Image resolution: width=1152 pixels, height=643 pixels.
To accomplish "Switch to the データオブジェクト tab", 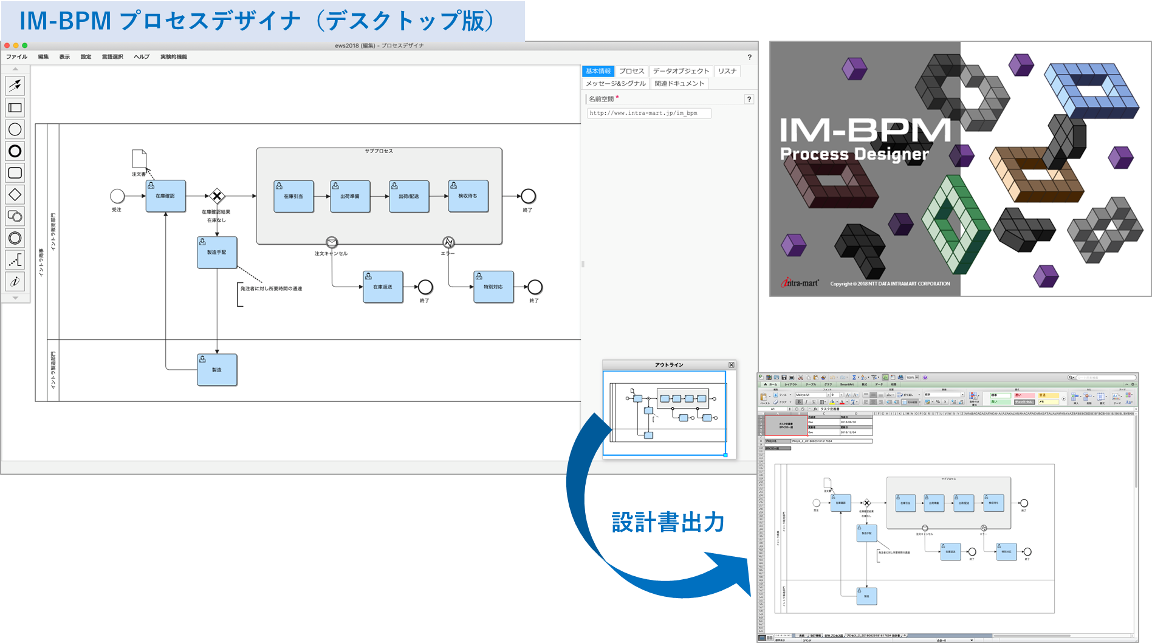I will coord(681,71).
